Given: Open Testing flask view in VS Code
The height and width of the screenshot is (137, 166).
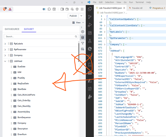Looking at the screenshot, I should point(90,41).
